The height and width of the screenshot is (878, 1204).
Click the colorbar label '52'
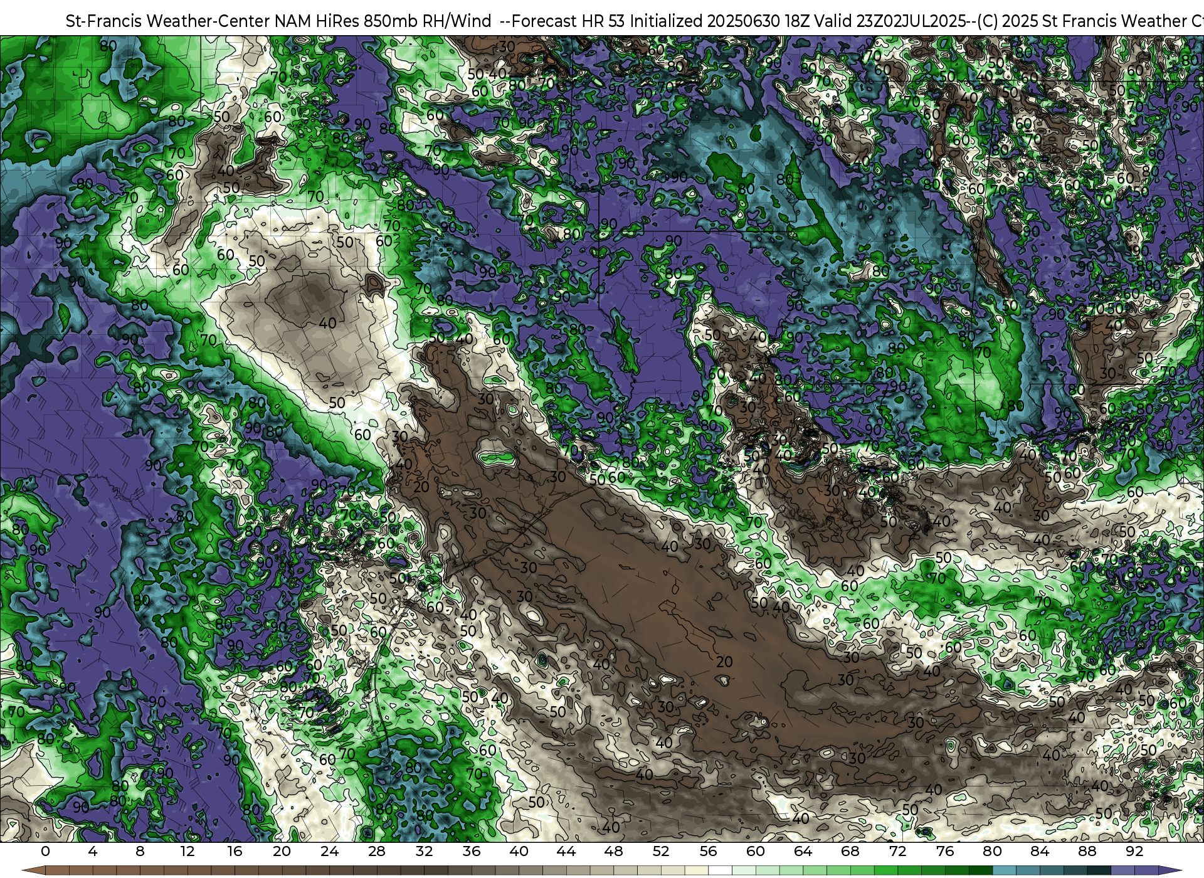click(661, 851)
